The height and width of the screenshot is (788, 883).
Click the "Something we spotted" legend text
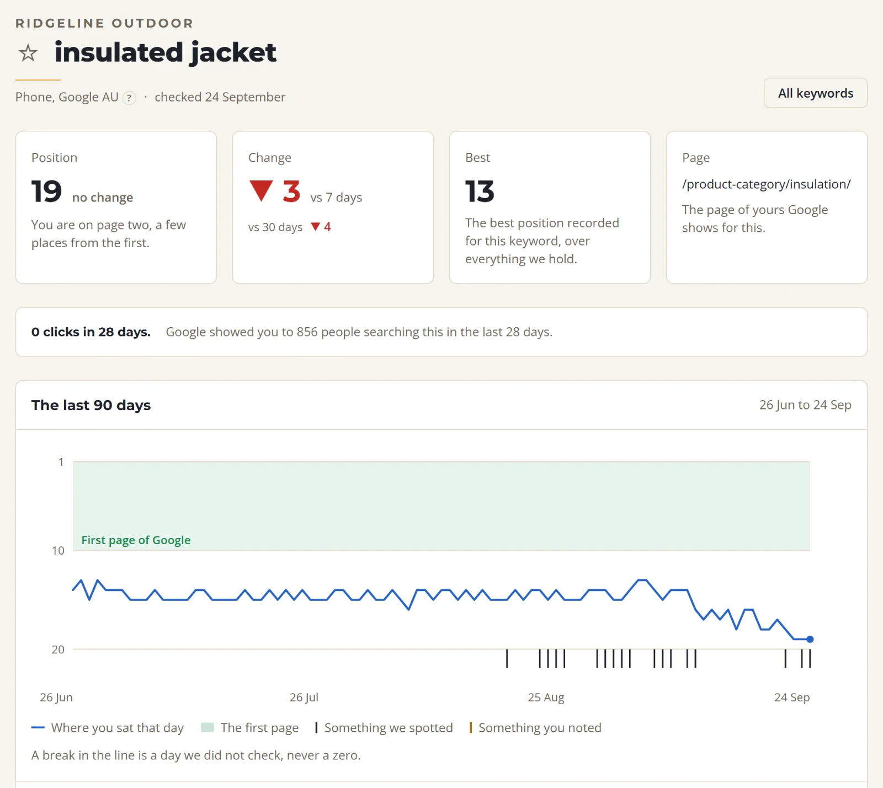coord(389,728)
